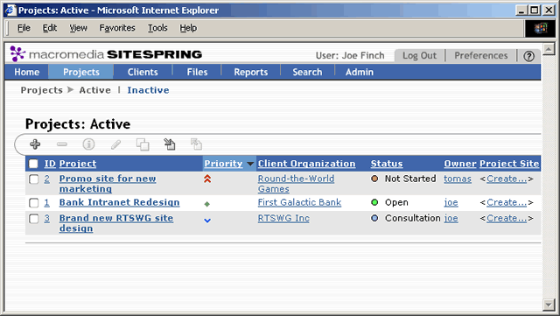Viewport: 560px width, 316px height.
Task: Open the First Galactic Bank client link
Action: click(299, 203)
